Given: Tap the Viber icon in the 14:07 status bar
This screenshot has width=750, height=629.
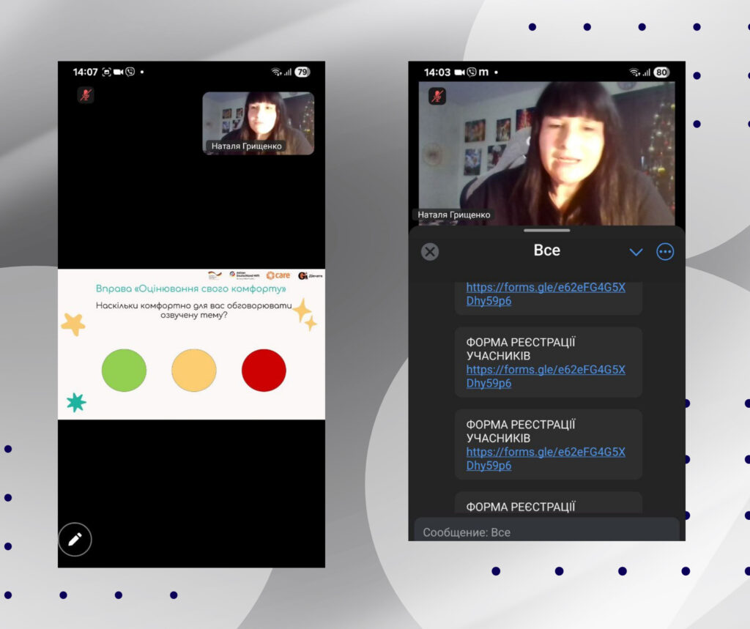Looking at the screenshot, I should coord(130,72).
